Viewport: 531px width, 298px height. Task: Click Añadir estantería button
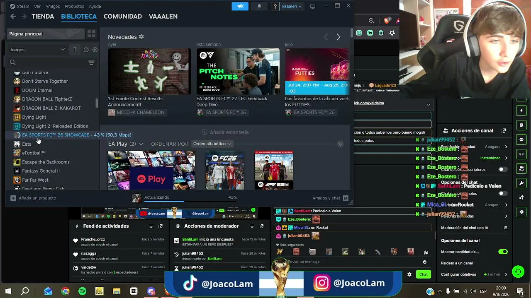coord(225,132)
